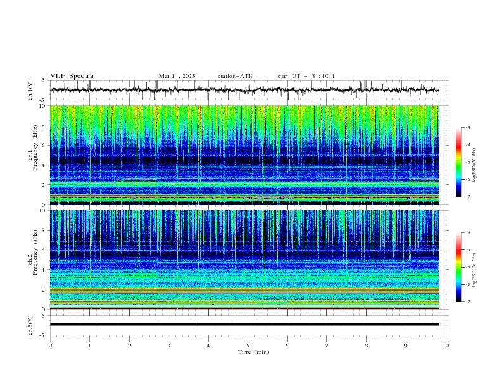
Task: Click the ch.2 spectrogram color scale bar
Action: (458, 267)
